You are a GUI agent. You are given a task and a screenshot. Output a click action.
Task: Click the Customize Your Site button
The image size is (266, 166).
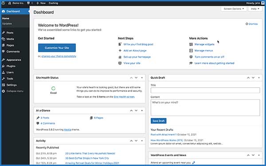pyautogui.click(x=57, y=48)
